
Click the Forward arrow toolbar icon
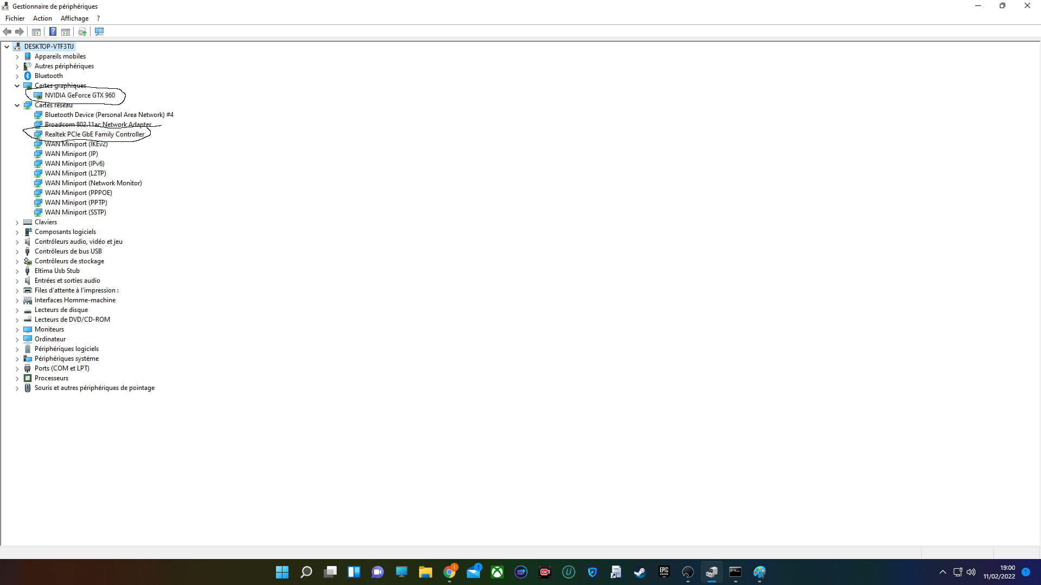20,31
